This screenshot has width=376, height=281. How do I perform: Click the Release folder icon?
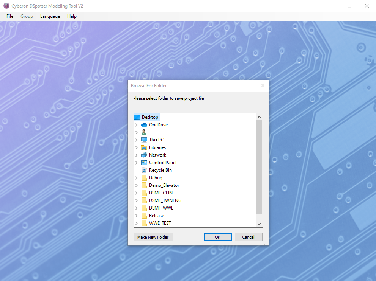click(x=144, y=216)
